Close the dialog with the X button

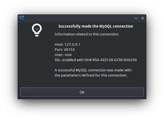point(143,18)
